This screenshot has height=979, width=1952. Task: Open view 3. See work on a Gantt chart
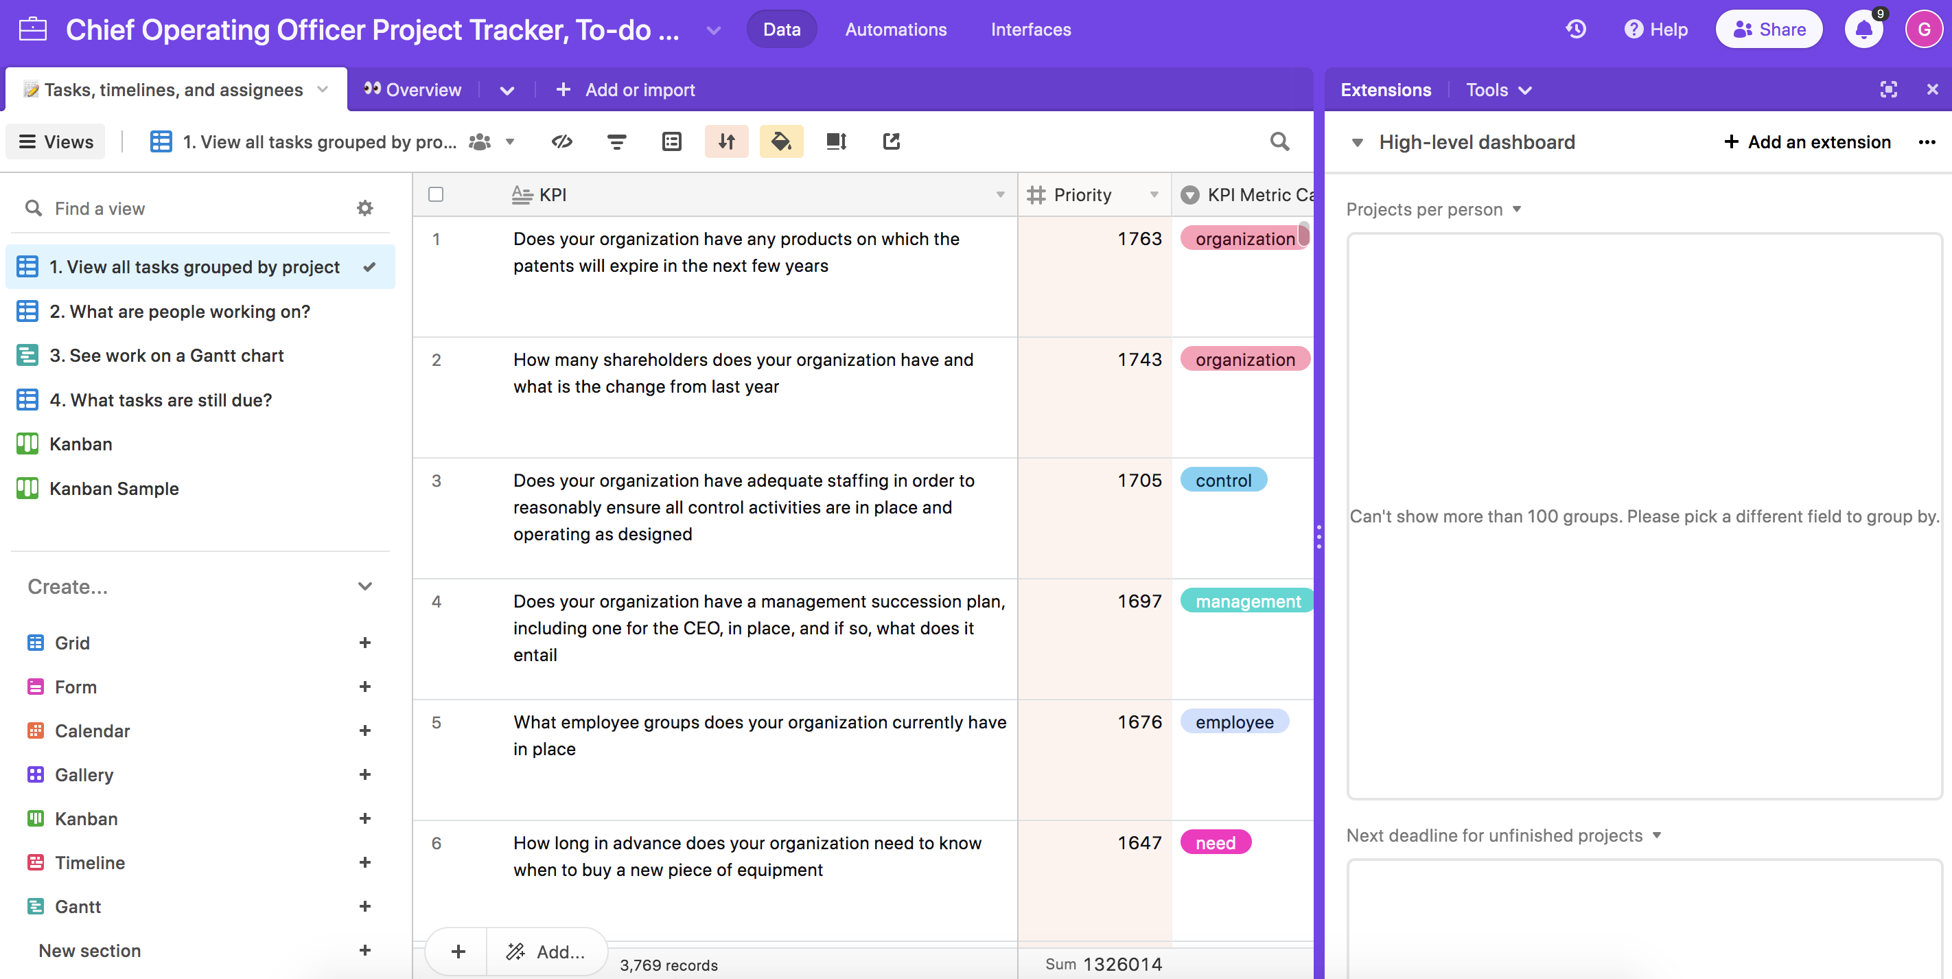click(x=200, y=356)
